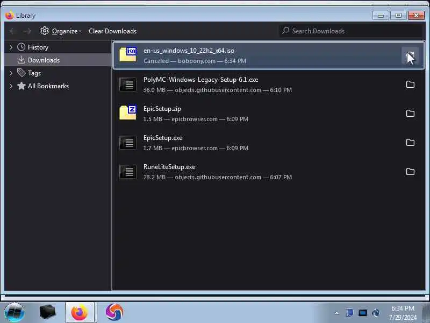Open the Organize dropdown menu
This screenshot has height=323, width=430.
(x=61, y=31)
